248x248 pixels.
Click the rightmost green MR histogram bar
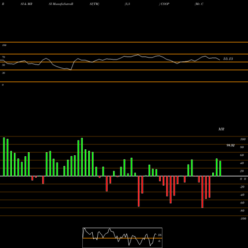click(x=220, y=168)
